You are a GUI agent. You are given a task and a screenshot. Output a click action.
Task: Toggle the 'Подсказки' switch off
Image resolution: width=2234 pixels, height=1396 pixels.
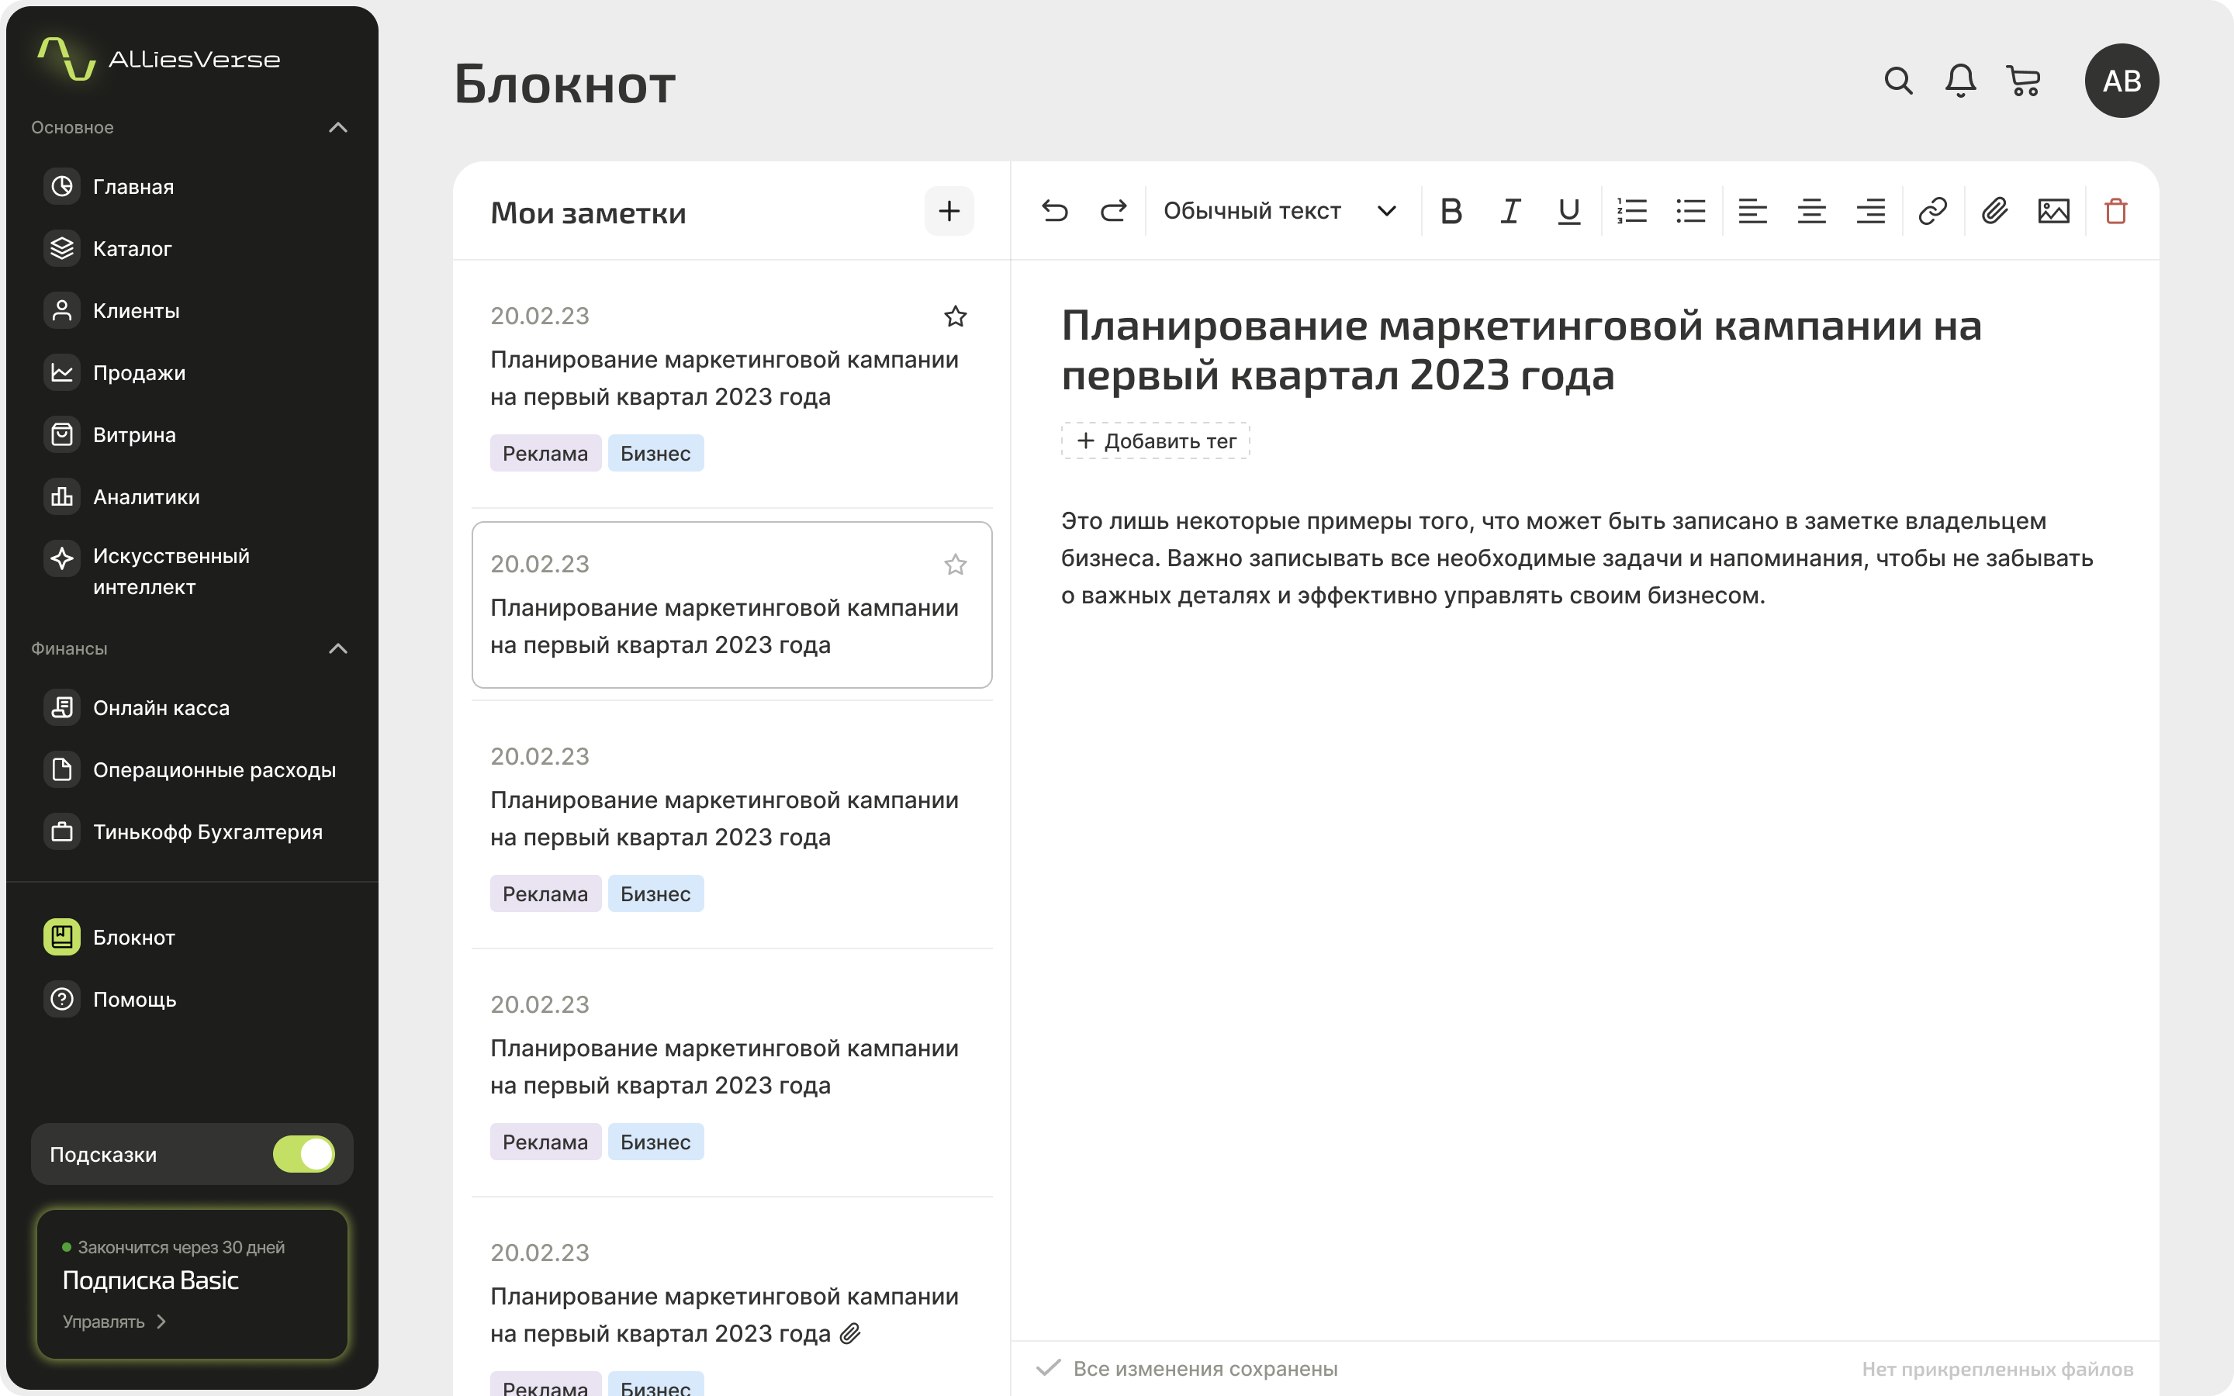click(304, 1154)
